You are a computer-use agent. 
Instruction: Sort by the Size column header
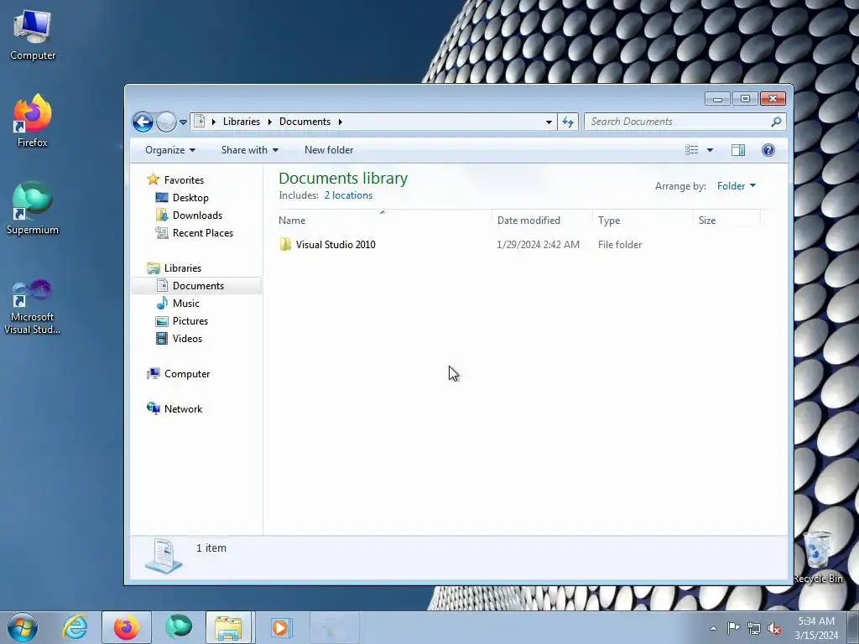(727, 221)
